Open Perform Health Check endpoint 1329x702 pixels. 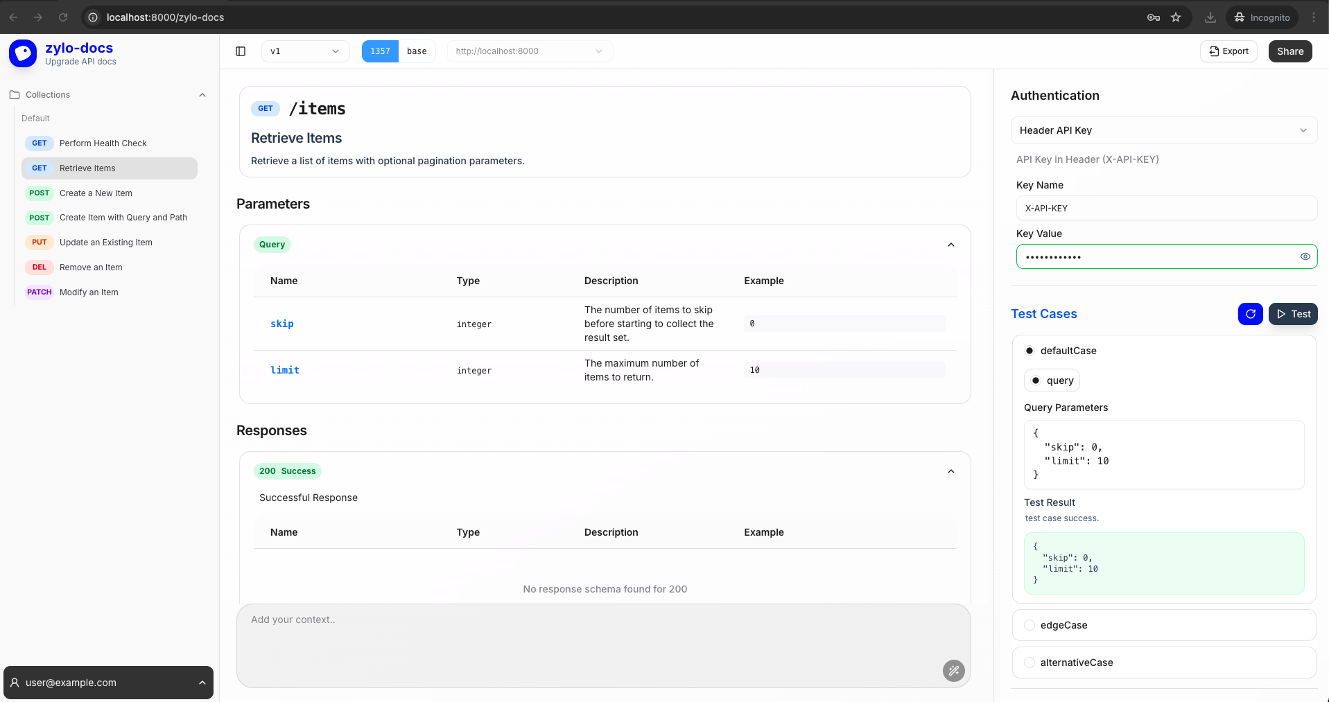tap(110, 143)
